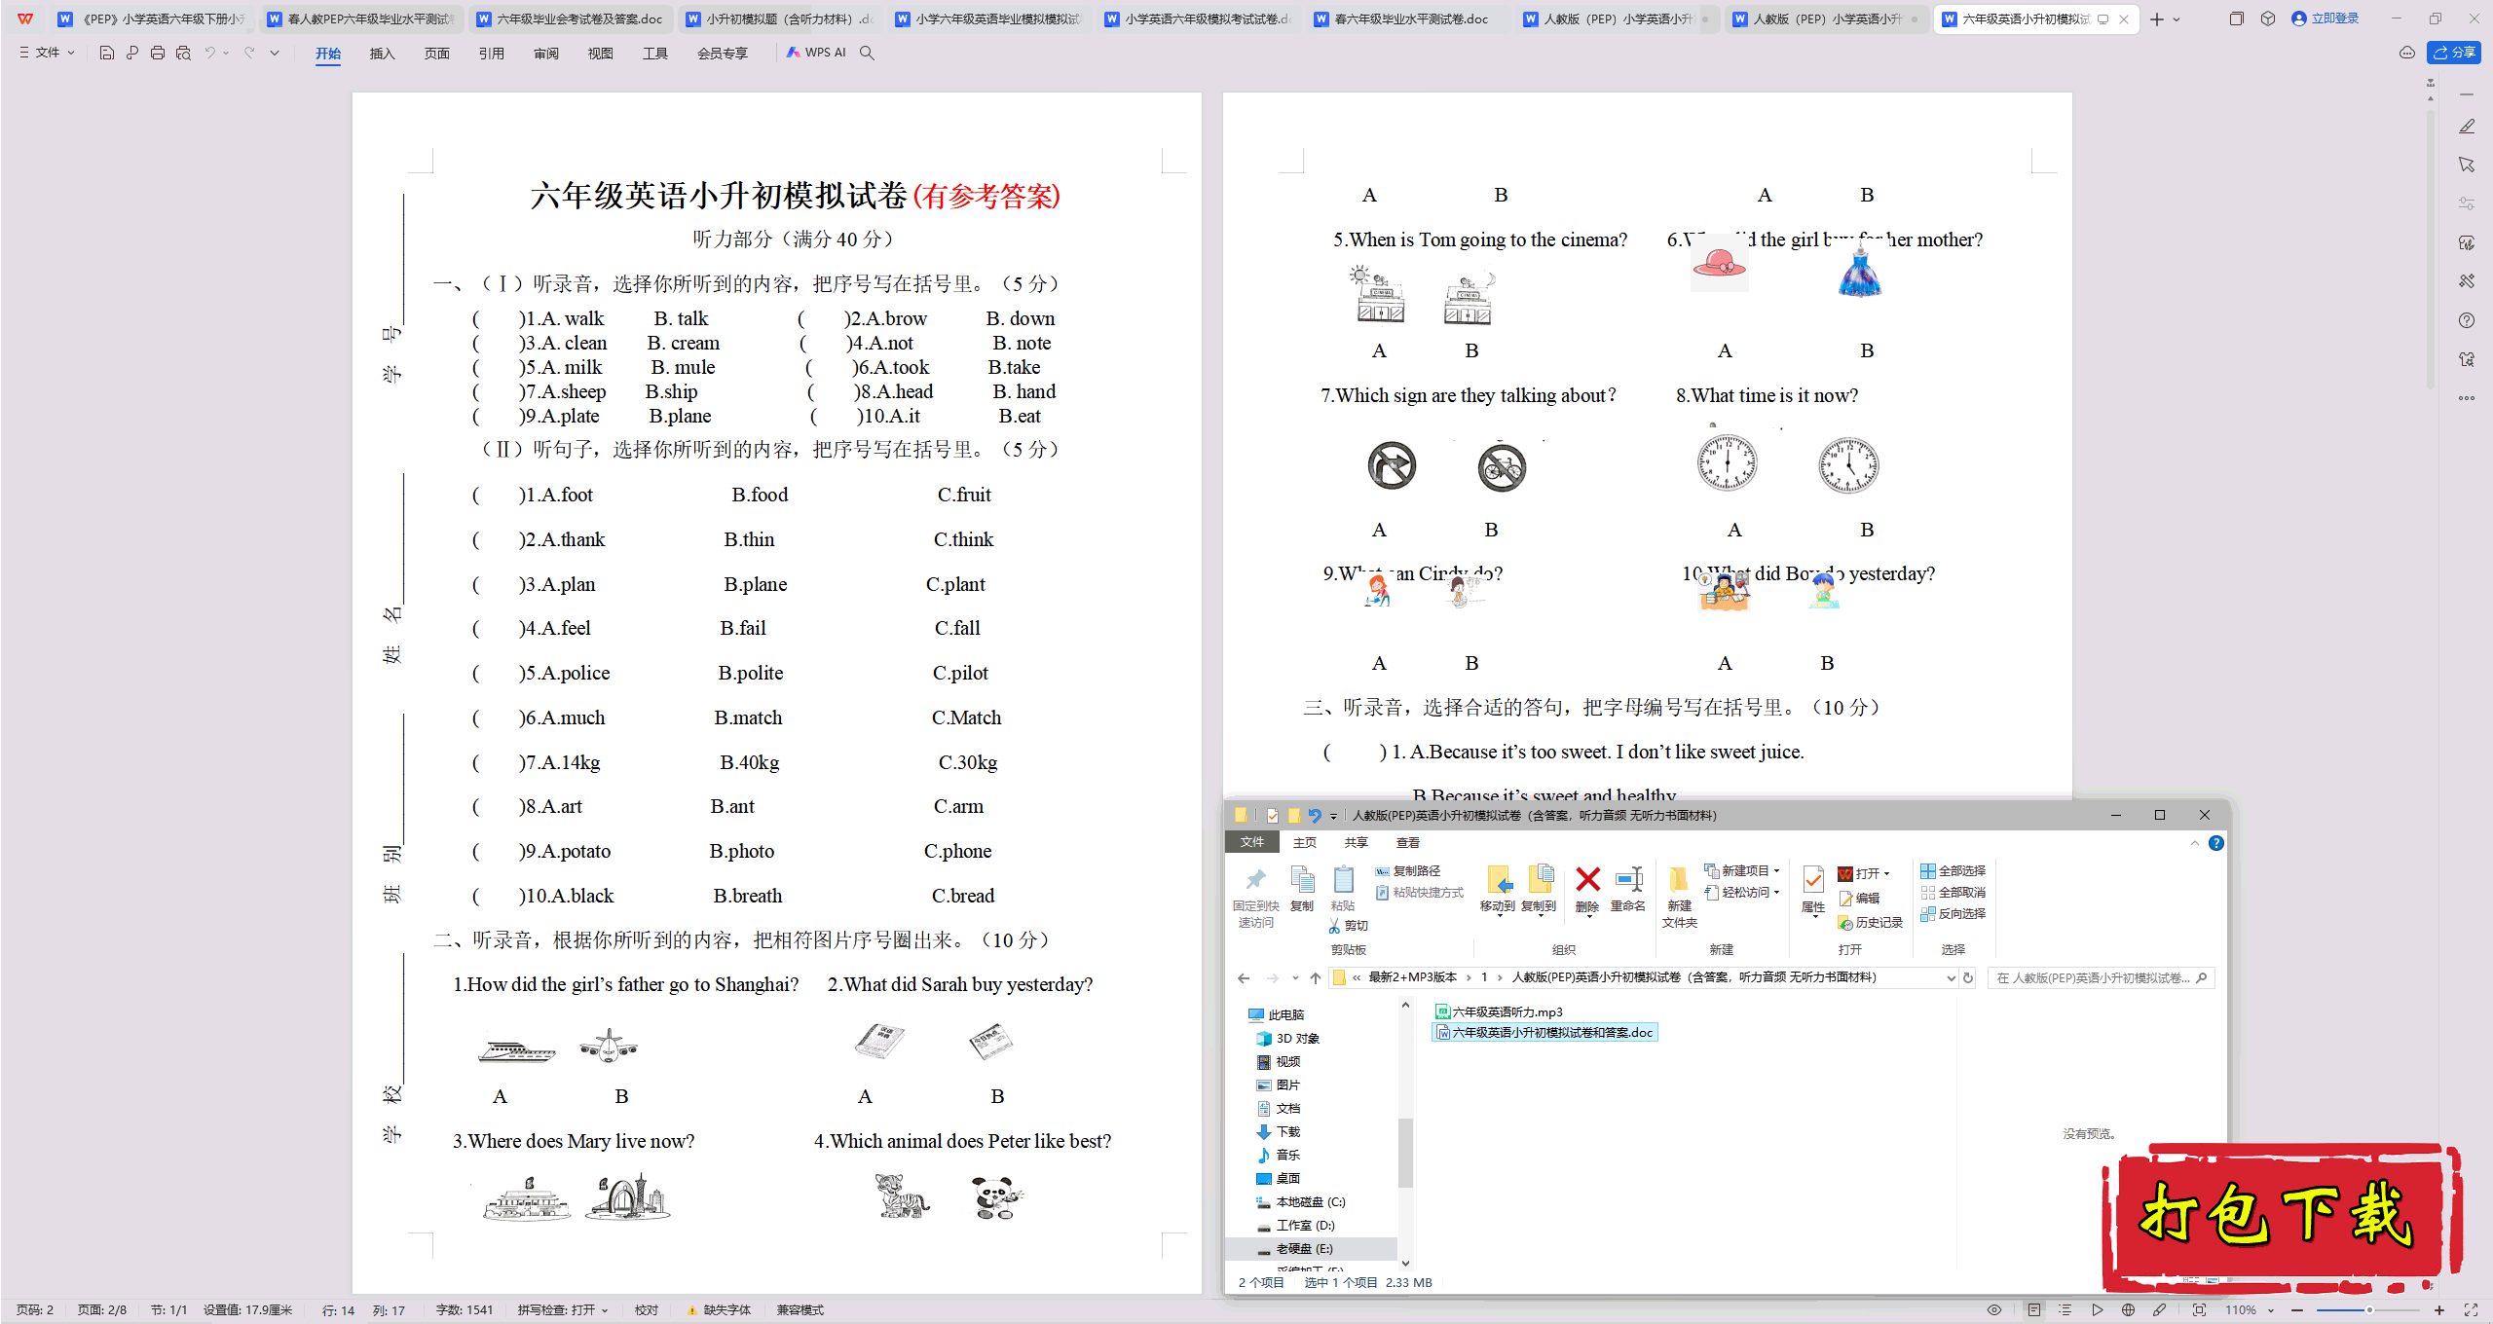Click the WPS home logo icon
This screenshot has height=1324, width=2493.
pos(25,18)
